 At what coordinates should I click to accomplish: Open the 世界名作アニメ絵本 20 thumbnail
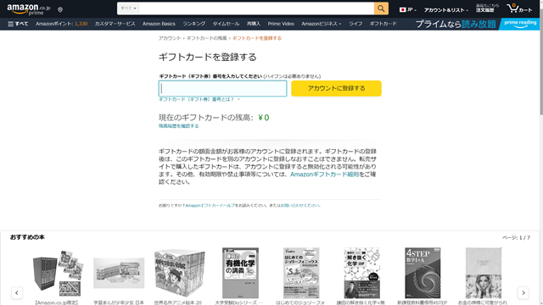[x=179, y=273]
